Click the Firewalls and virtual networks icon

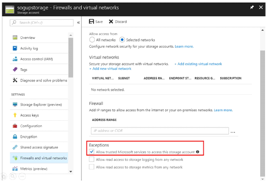click(15, 158)
